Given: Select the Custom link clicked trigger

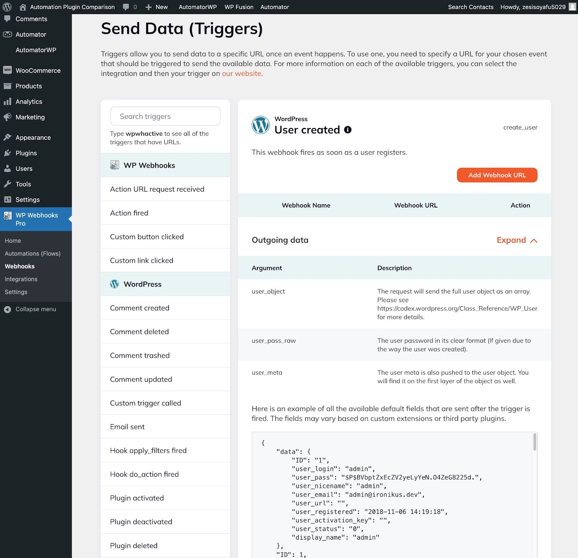Looking at the screenshot, I should (165, 260).
